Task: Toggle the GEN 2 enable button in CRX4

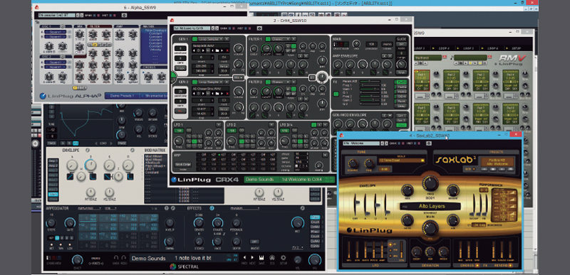Action: coord(195,82)
